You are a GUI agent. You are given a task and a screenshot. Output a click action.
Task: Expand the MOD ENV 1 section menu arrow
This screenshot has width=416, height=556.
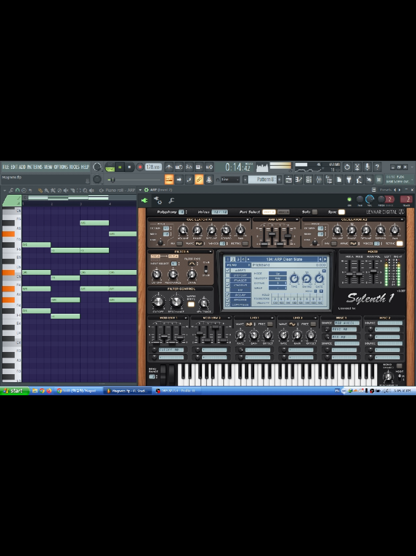pos(186,318)
